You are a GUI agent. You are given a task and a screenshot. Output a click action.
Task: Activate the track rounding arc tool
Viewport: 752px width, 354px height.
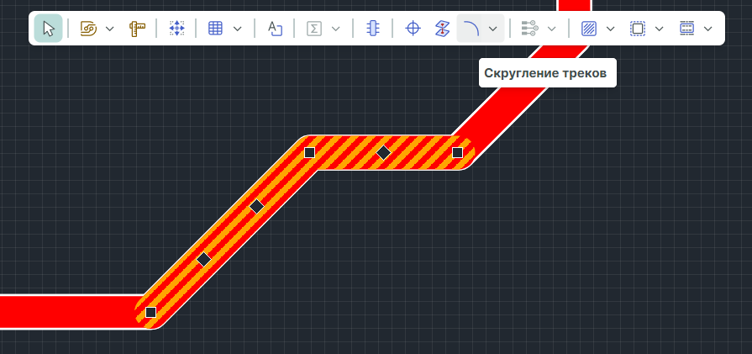(x=472, y=29)
